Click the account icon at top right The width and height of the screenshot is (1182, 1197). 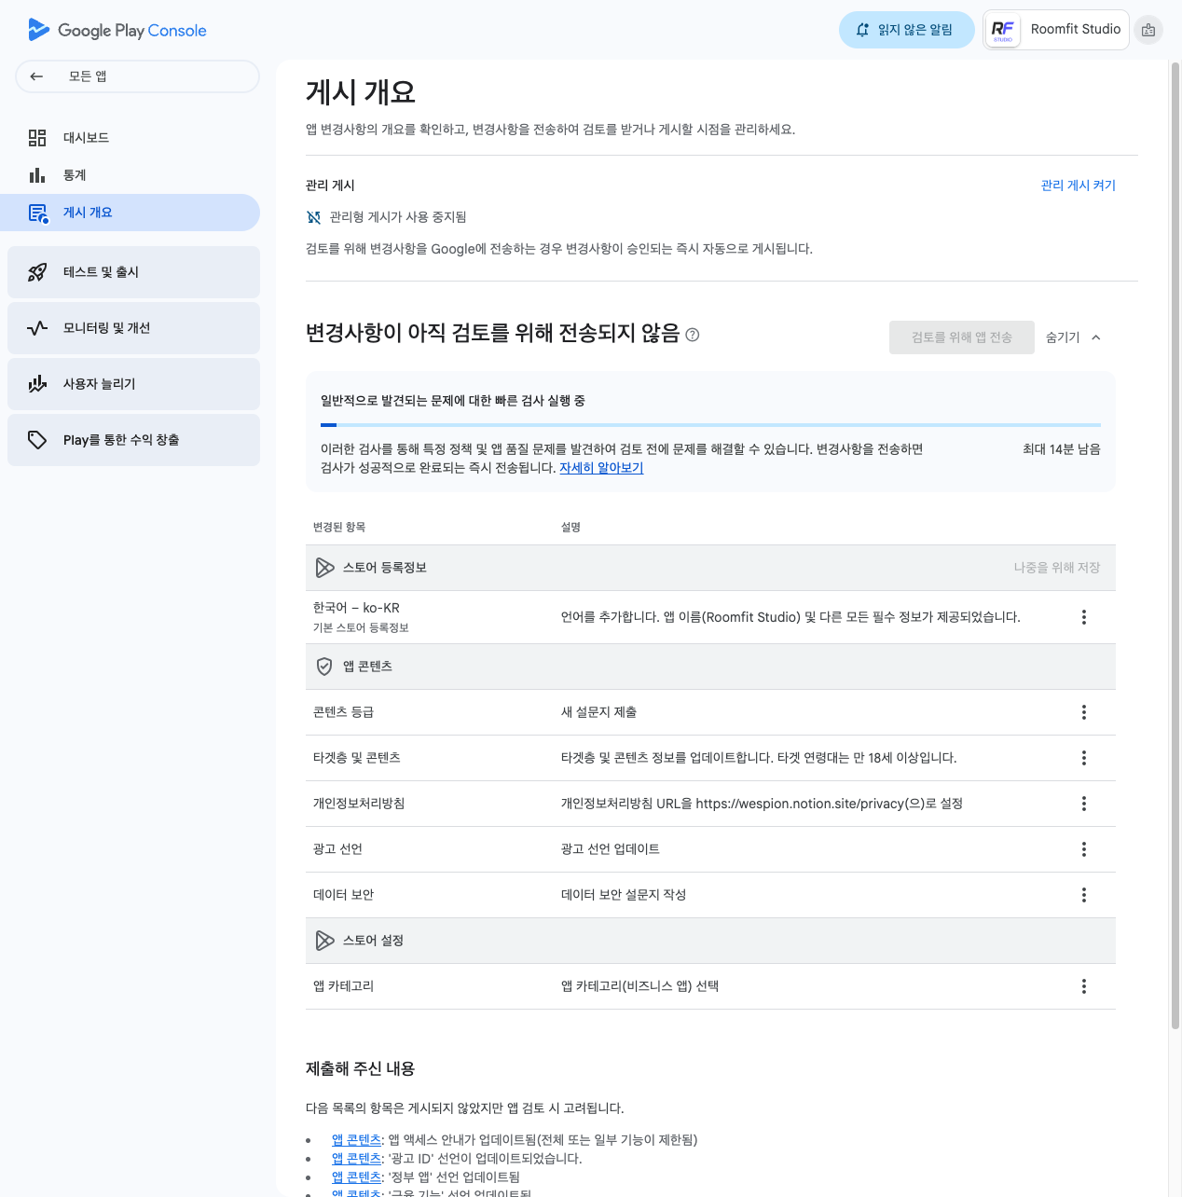(1148, 30)
